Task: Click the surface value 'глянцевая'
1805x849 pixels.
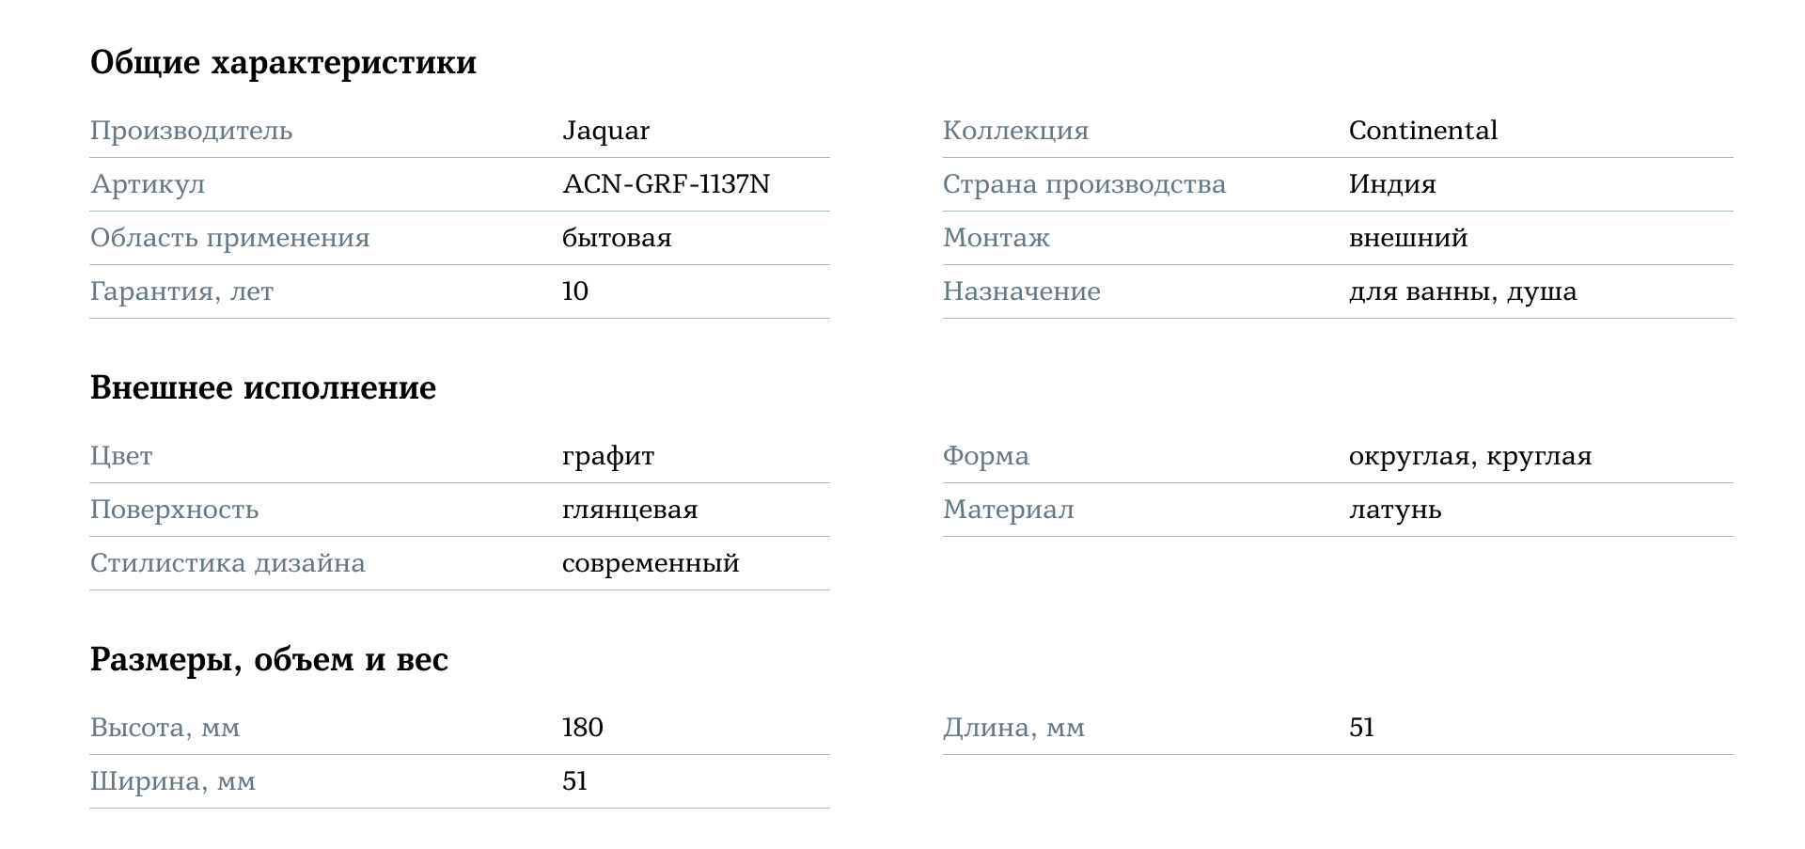Action: pos(630,511)
